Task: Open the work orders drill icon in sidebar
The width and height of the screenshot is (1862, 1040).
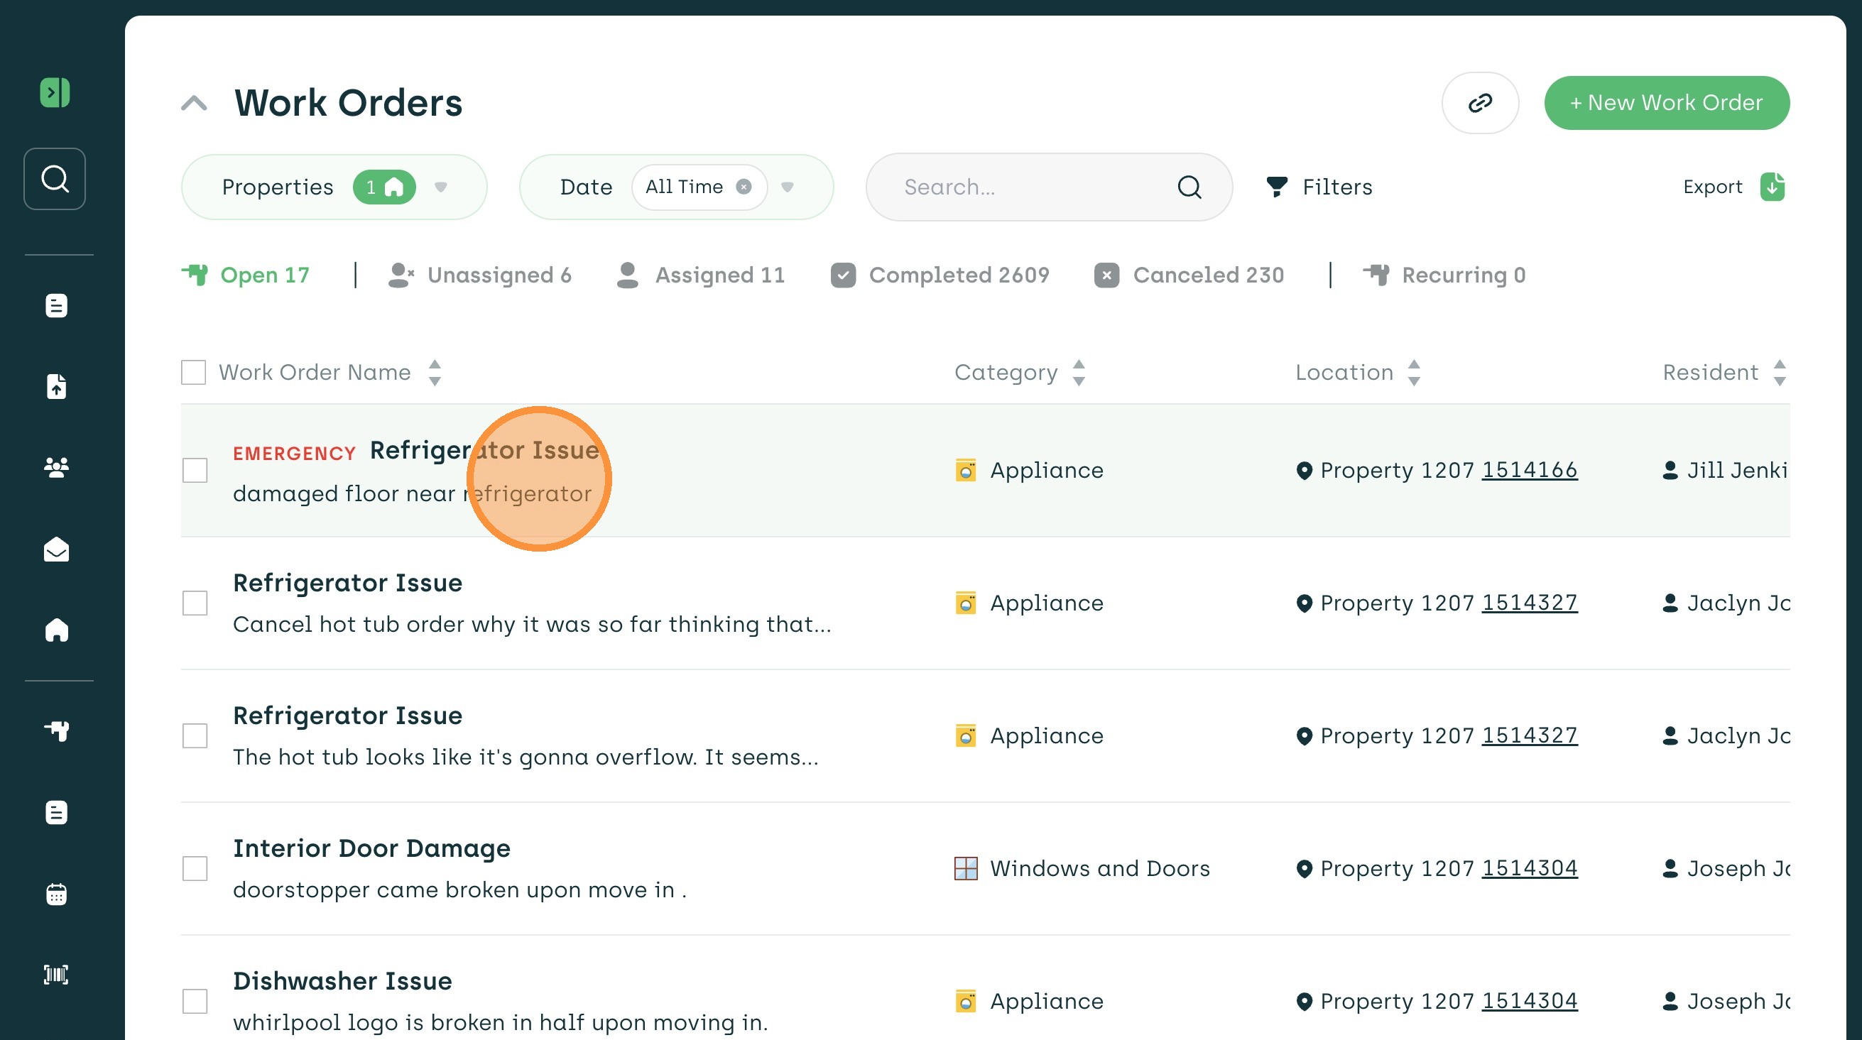Action: pyautogui.click(x=55, y=730)
